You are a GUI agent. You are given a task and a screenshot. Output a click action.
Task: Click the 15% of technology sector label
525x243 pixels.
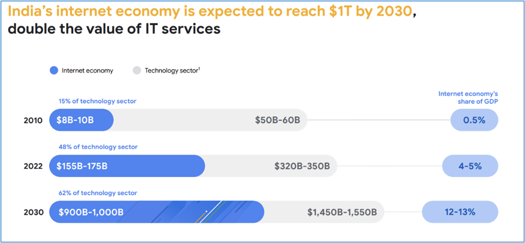(x=97, y=101)
